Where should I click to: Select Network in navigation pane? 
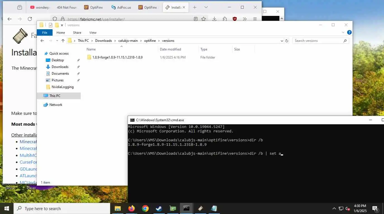tap(56, 105)
